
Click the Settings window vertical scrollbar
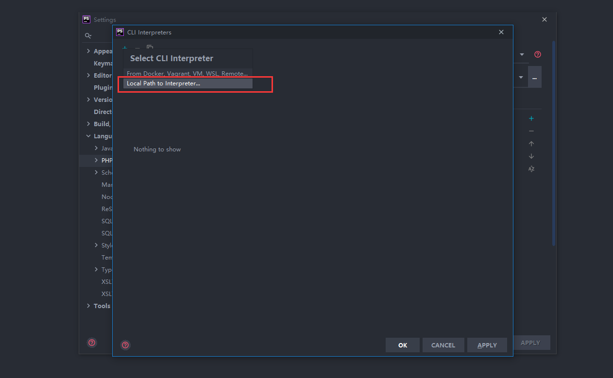point(554,143)
